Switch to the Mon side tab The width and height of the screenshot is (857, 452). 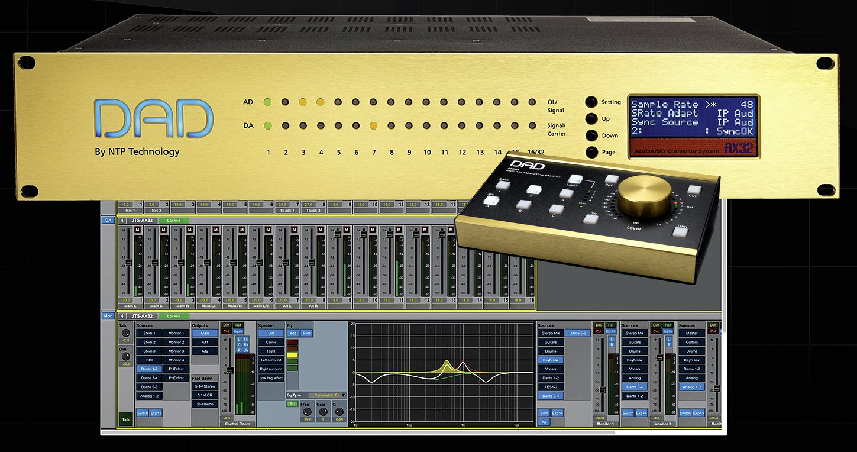coord(108,315)
